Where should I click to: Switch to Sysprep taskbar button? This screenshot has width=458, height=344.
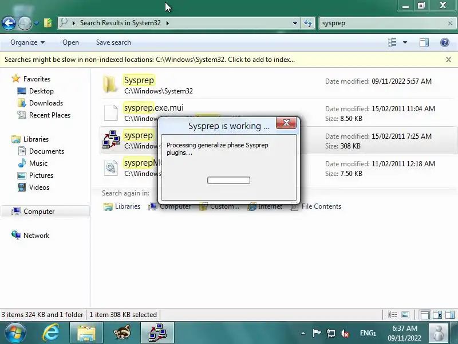point(157,333)
